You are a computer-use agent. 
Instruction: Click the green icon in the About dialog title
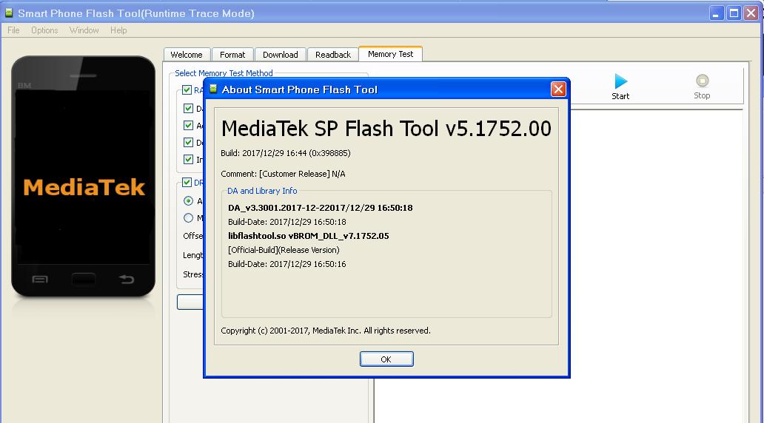(x=213, y=89)
